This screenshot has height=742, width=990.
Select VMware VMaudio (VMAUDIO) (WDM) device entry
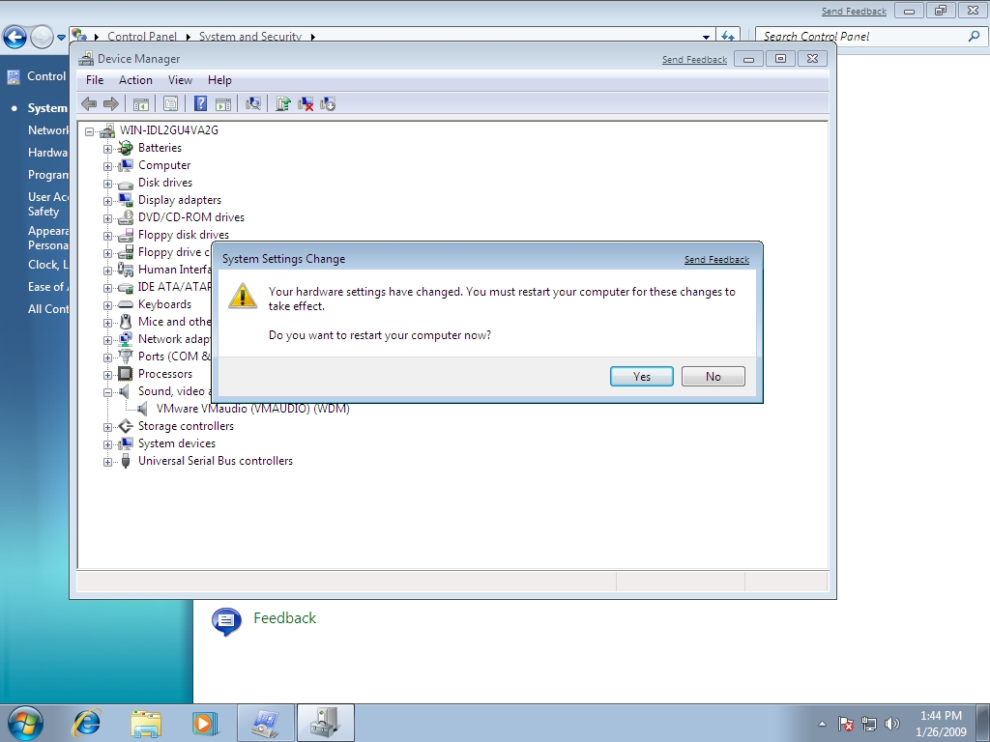click(x=253, y=409)
